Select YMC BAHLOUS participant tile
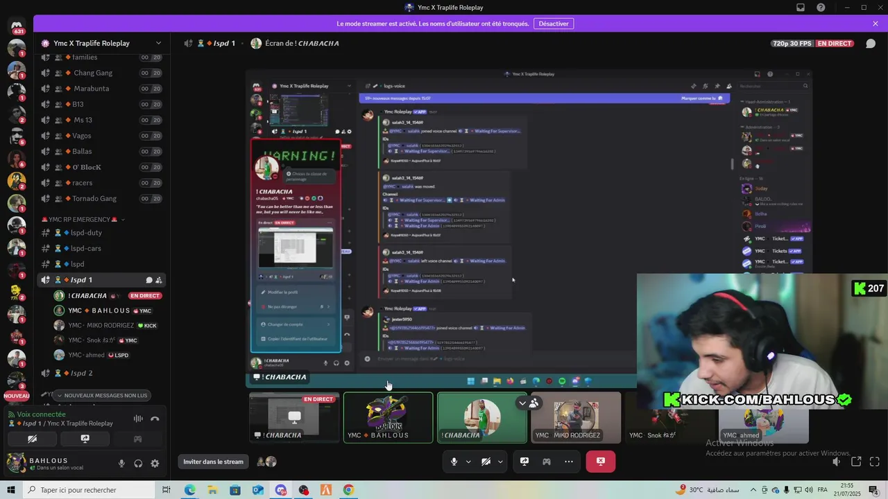 click(x=388, y=417)
